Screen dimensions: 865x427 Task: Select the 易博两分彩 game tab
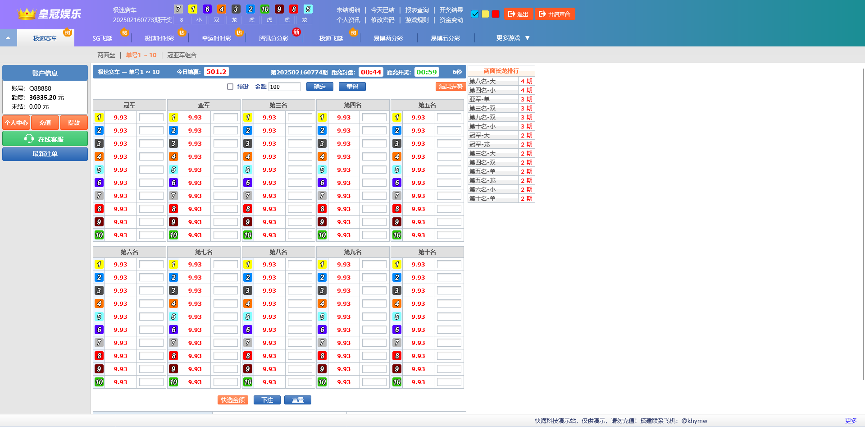[x=388, y=38]
